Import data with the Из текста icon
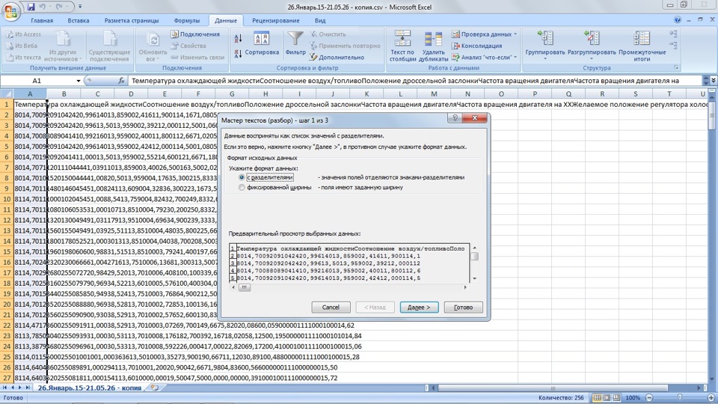Viewport: 718px width, 404px height. [x=24, y=58]
